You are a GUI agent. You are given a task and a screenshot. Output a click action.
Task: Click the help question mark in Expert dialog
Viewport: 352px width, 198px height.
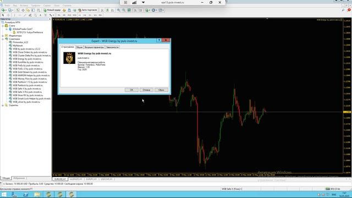click(x=159, y=40)
